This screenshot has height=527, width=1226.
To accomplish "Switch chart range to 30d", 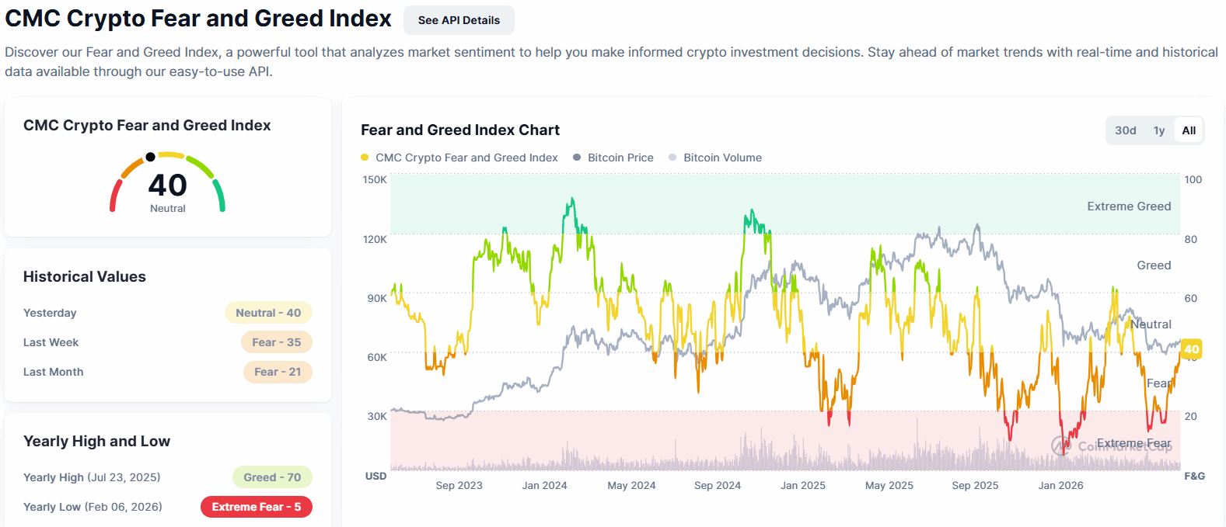I will point(1125,130).
